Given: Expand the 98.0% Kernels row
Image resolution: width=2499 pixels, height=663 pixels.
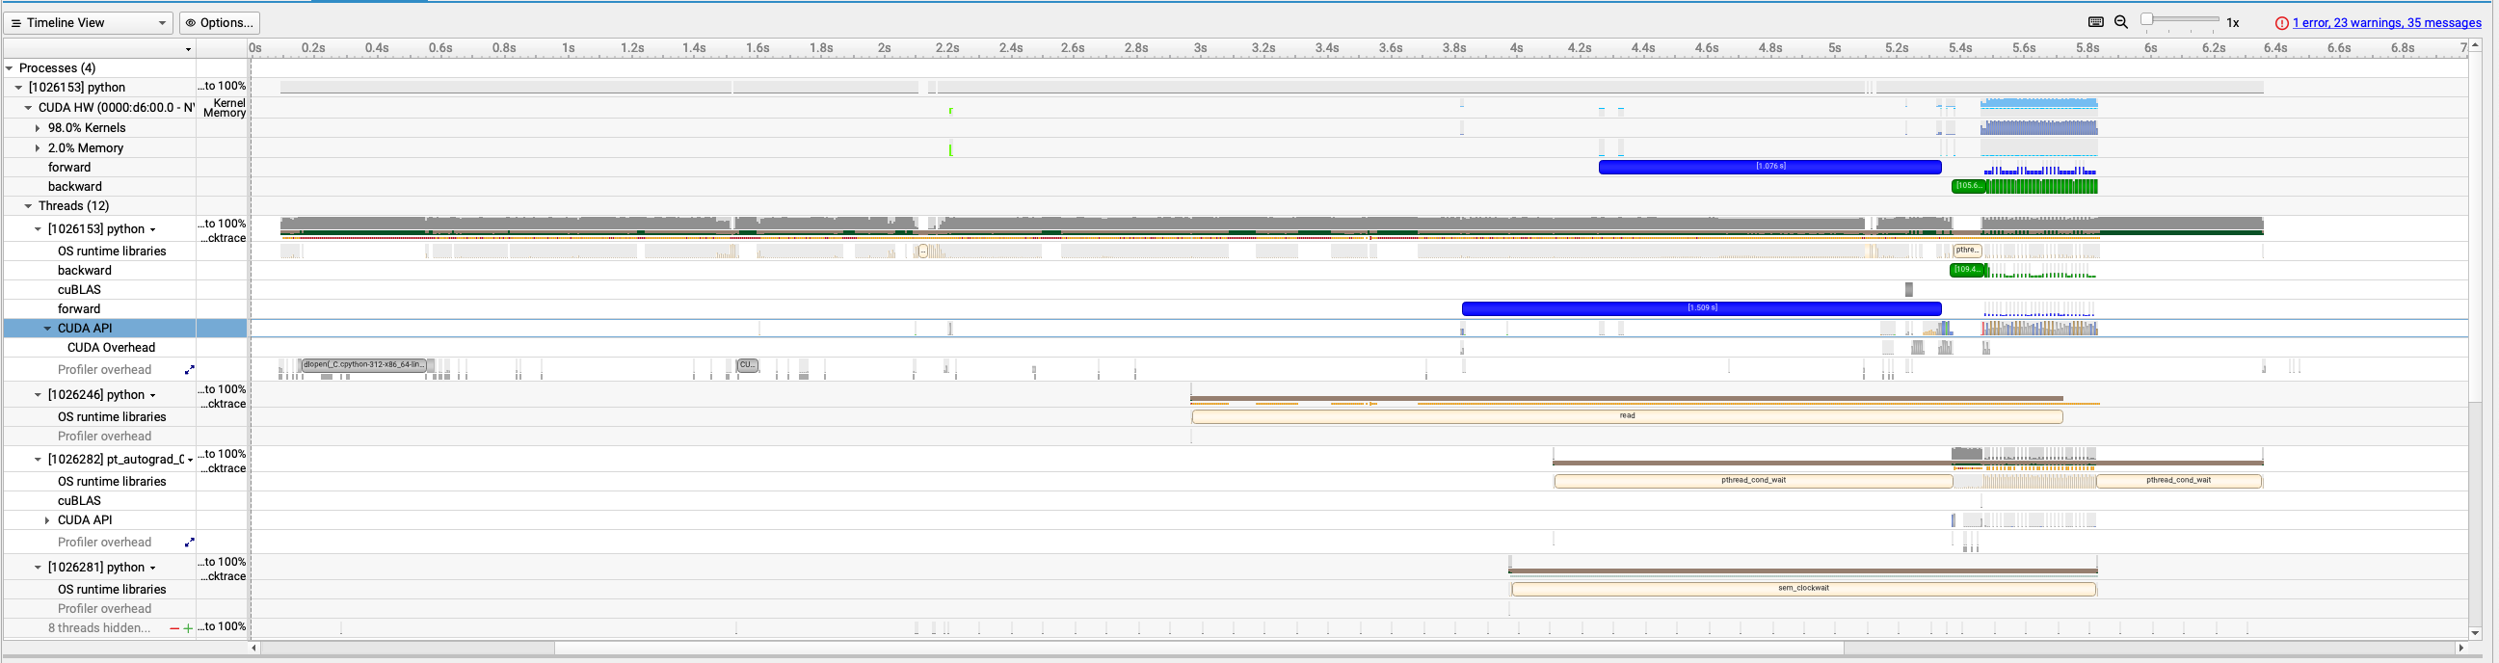Looking at the screenshot, I should tap(38, 128).
